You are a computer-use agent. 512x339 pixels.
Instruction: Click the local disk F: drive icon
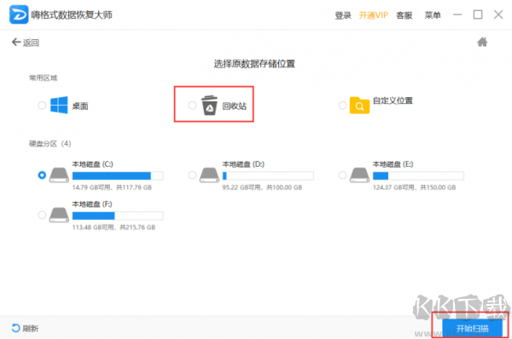59,215
